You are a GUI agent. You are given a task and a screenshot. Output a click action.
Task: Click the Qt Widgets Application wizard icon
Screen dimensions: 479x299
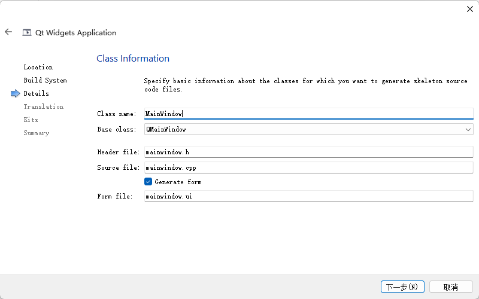point(26,33)
